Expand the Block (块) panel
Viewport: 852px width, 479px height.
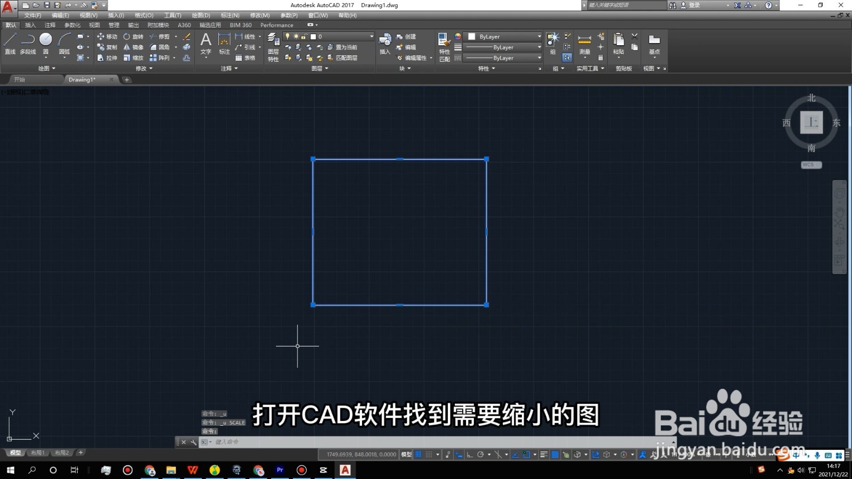405,68
